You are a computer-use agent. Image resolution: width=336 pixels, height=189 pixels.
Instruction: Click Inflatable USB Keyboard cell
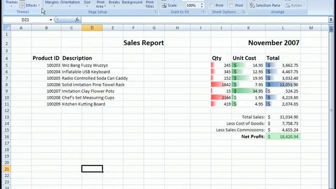tap(86, 72)
